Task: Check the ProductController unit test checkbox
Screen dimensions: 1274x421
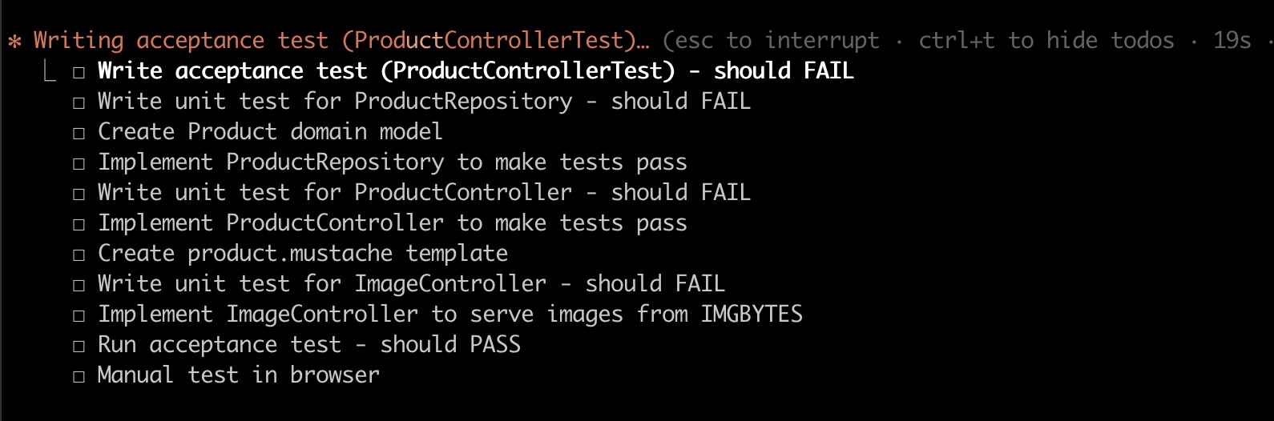Action: click(79, 194)
